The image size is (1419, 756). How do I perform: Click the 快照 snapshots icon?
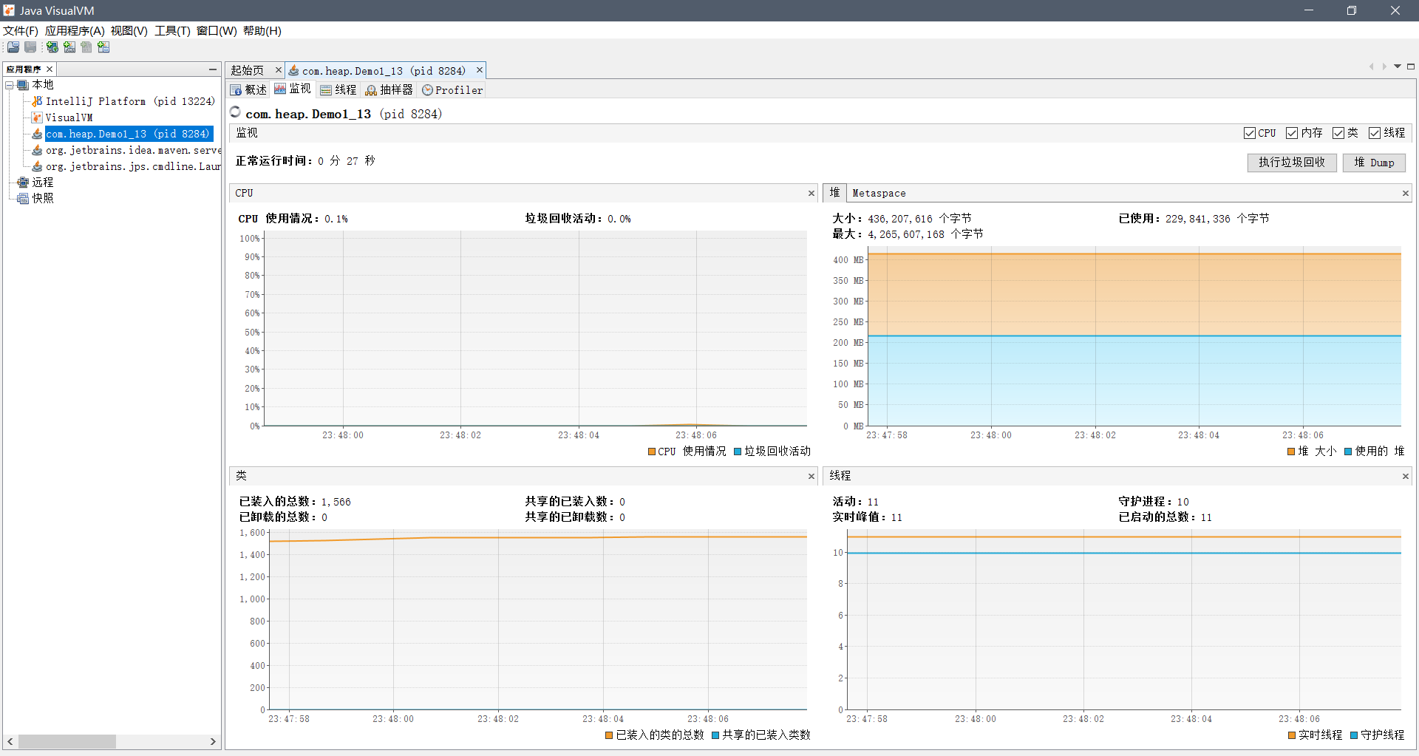coord(23,199)
